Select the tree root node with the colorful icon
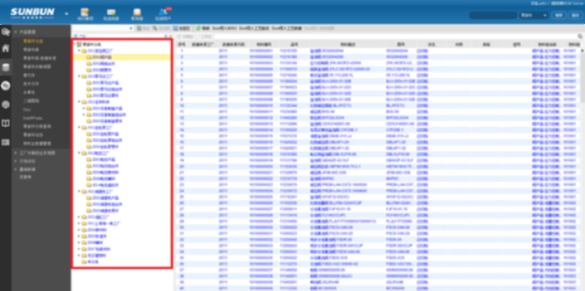The image size is (585, 291). tap(89, 44)
